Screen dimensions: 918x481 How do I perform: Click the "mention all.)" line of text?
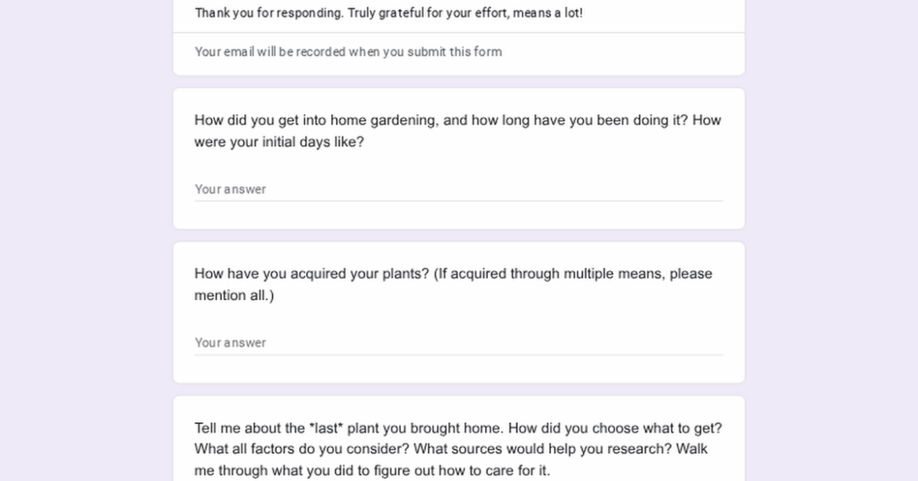click(x=234, y=296)
